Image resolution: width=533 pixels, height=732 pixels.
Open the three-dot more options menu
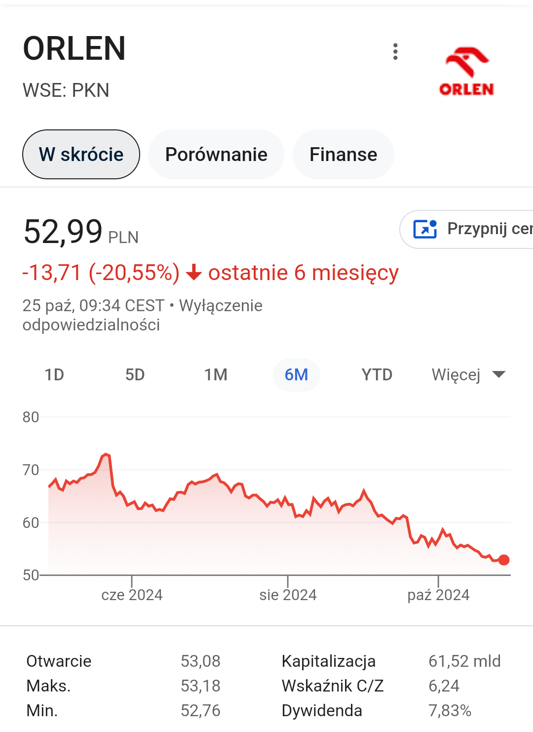point(395,51)
